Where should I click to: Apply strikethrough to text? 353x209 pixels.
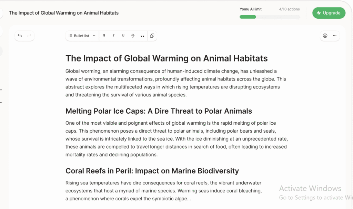(133, 36)
